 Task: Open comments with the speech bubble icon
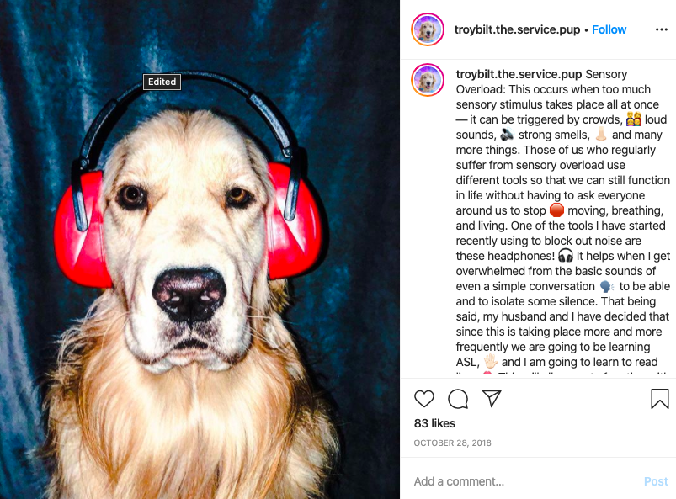(x=458, y=399)
